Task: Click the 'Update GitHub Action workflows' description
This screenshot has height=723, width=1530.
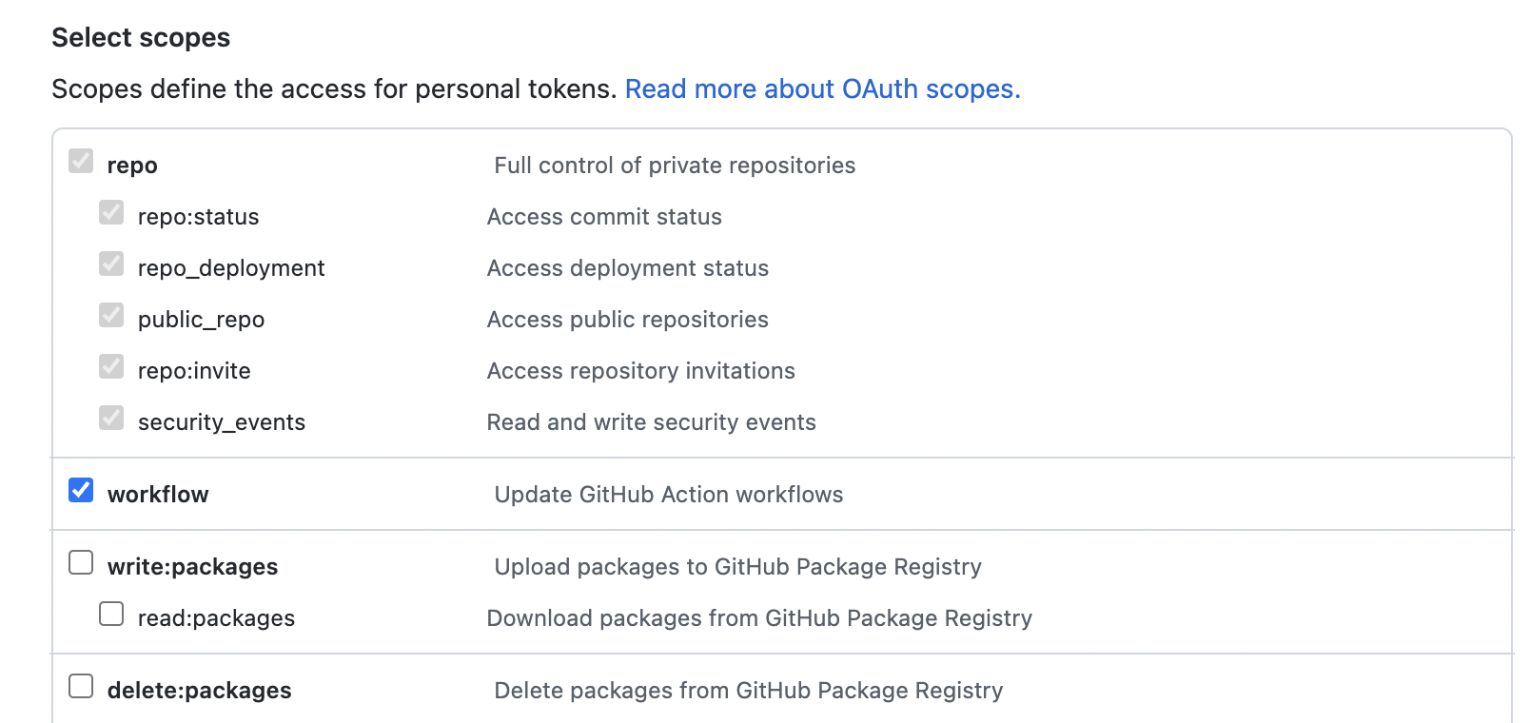Action: point(668,494)
